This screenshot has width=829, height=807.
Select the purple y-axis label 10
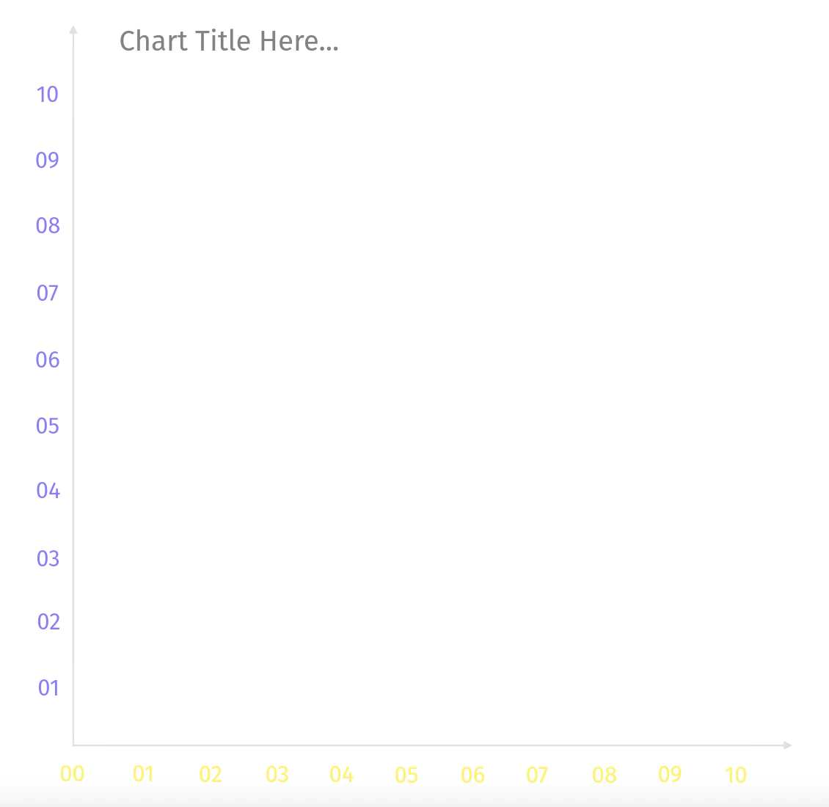coord(48,95)
